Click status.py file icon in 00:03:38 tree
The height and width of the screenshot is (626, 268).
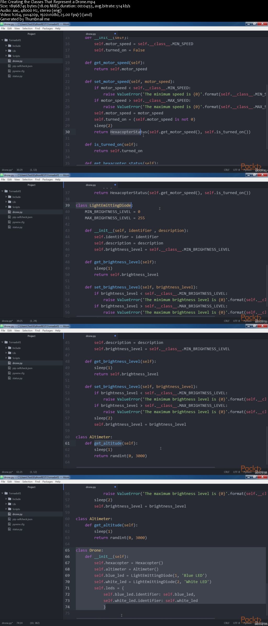[x=9, y=378]
